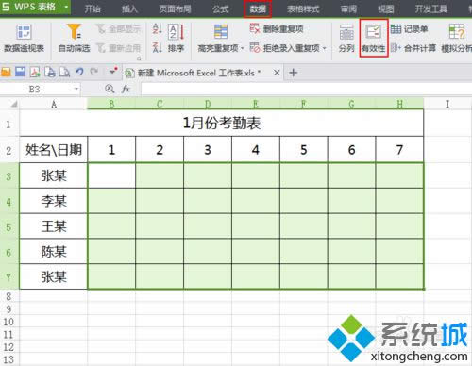Click the 有效性 data validation icon
The width and height of the screenshot is (472, 366).
tap(374, 32)
